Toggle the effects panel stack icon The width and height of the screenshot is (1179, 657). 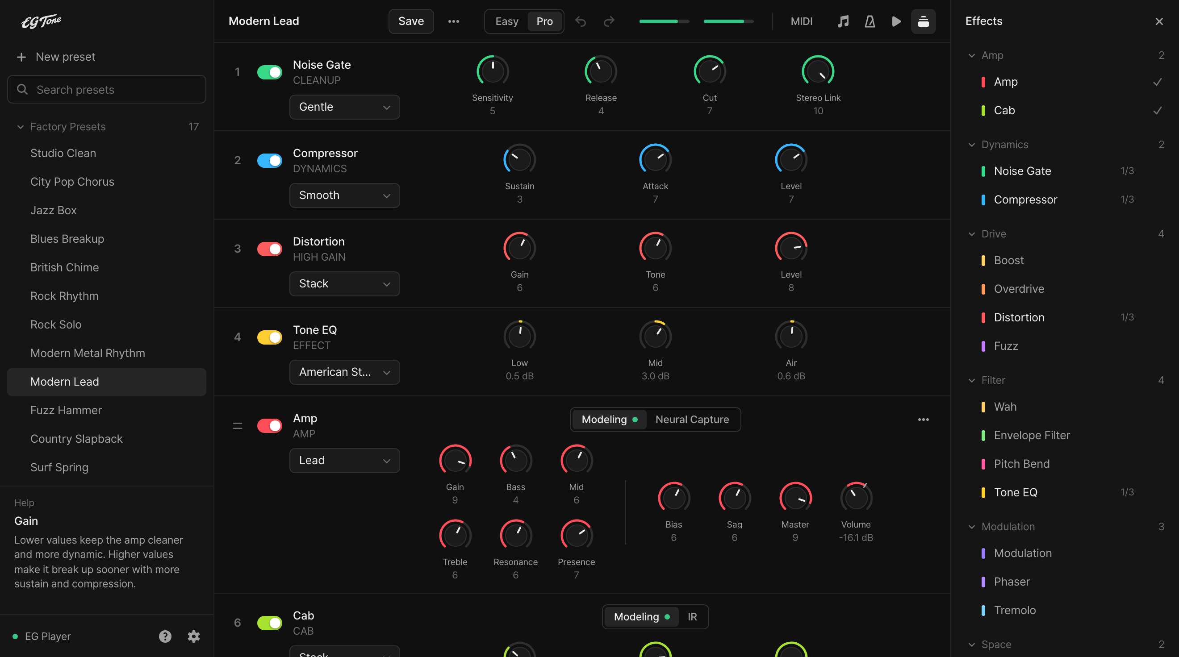pos(923,21)
